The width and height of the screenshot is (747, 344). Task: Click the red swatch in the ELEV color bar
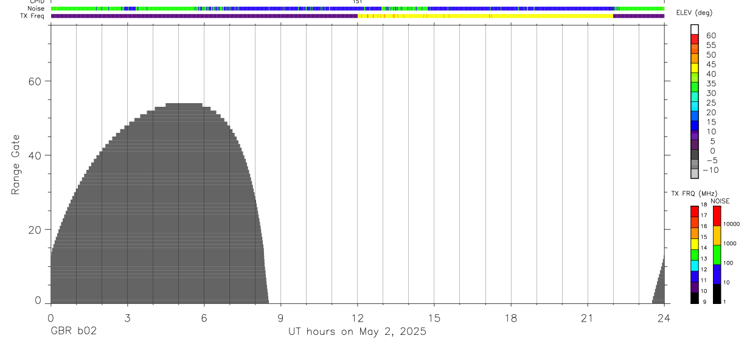(x=695, y=39)
